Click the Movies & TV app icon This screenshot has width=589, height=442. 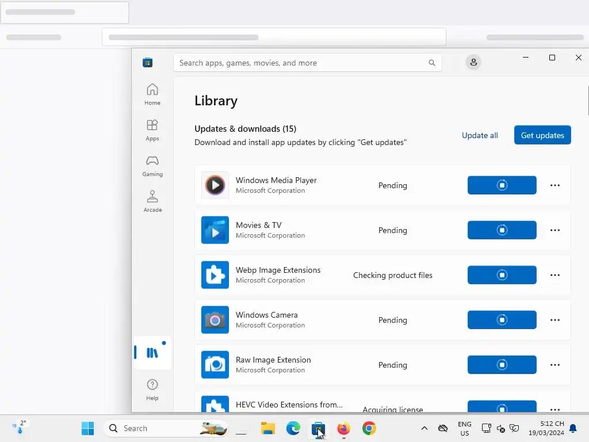tap(215, 230)
